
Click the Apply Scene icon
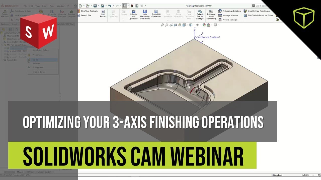point(209,25)
